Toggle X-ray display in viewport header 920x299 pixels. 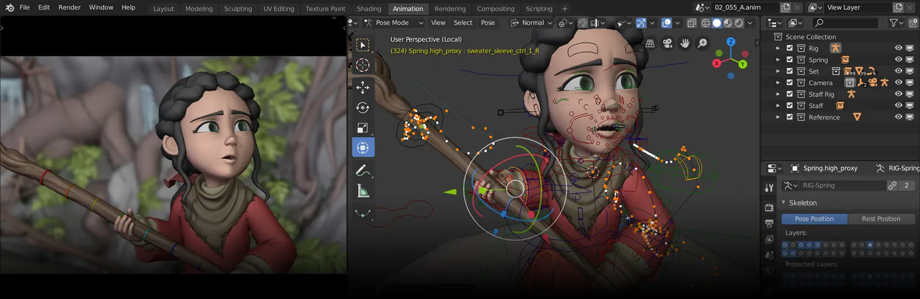coord(692,23)
